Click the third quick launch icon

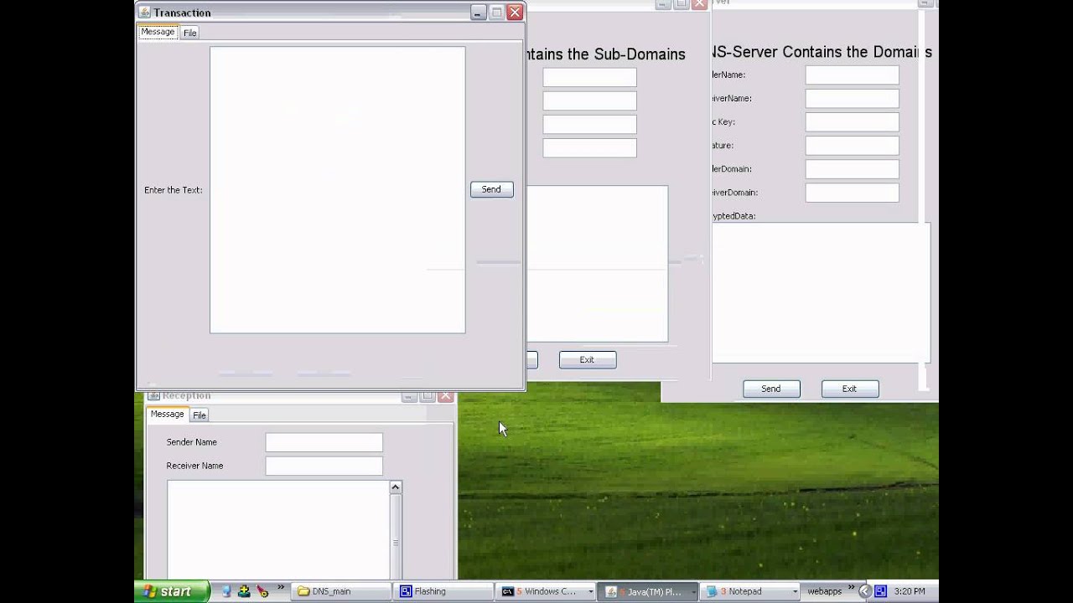[262, 591]
